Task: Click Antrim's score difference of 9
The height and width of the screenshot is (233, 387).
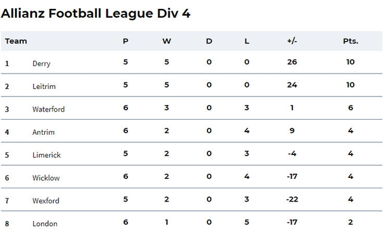Action: pos(292,130)
